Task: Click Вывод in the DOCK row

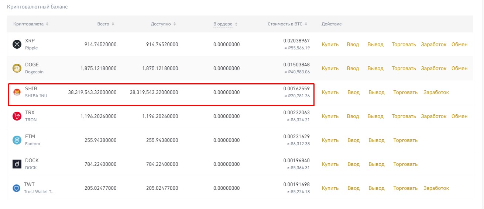Action: click(377, 164)
